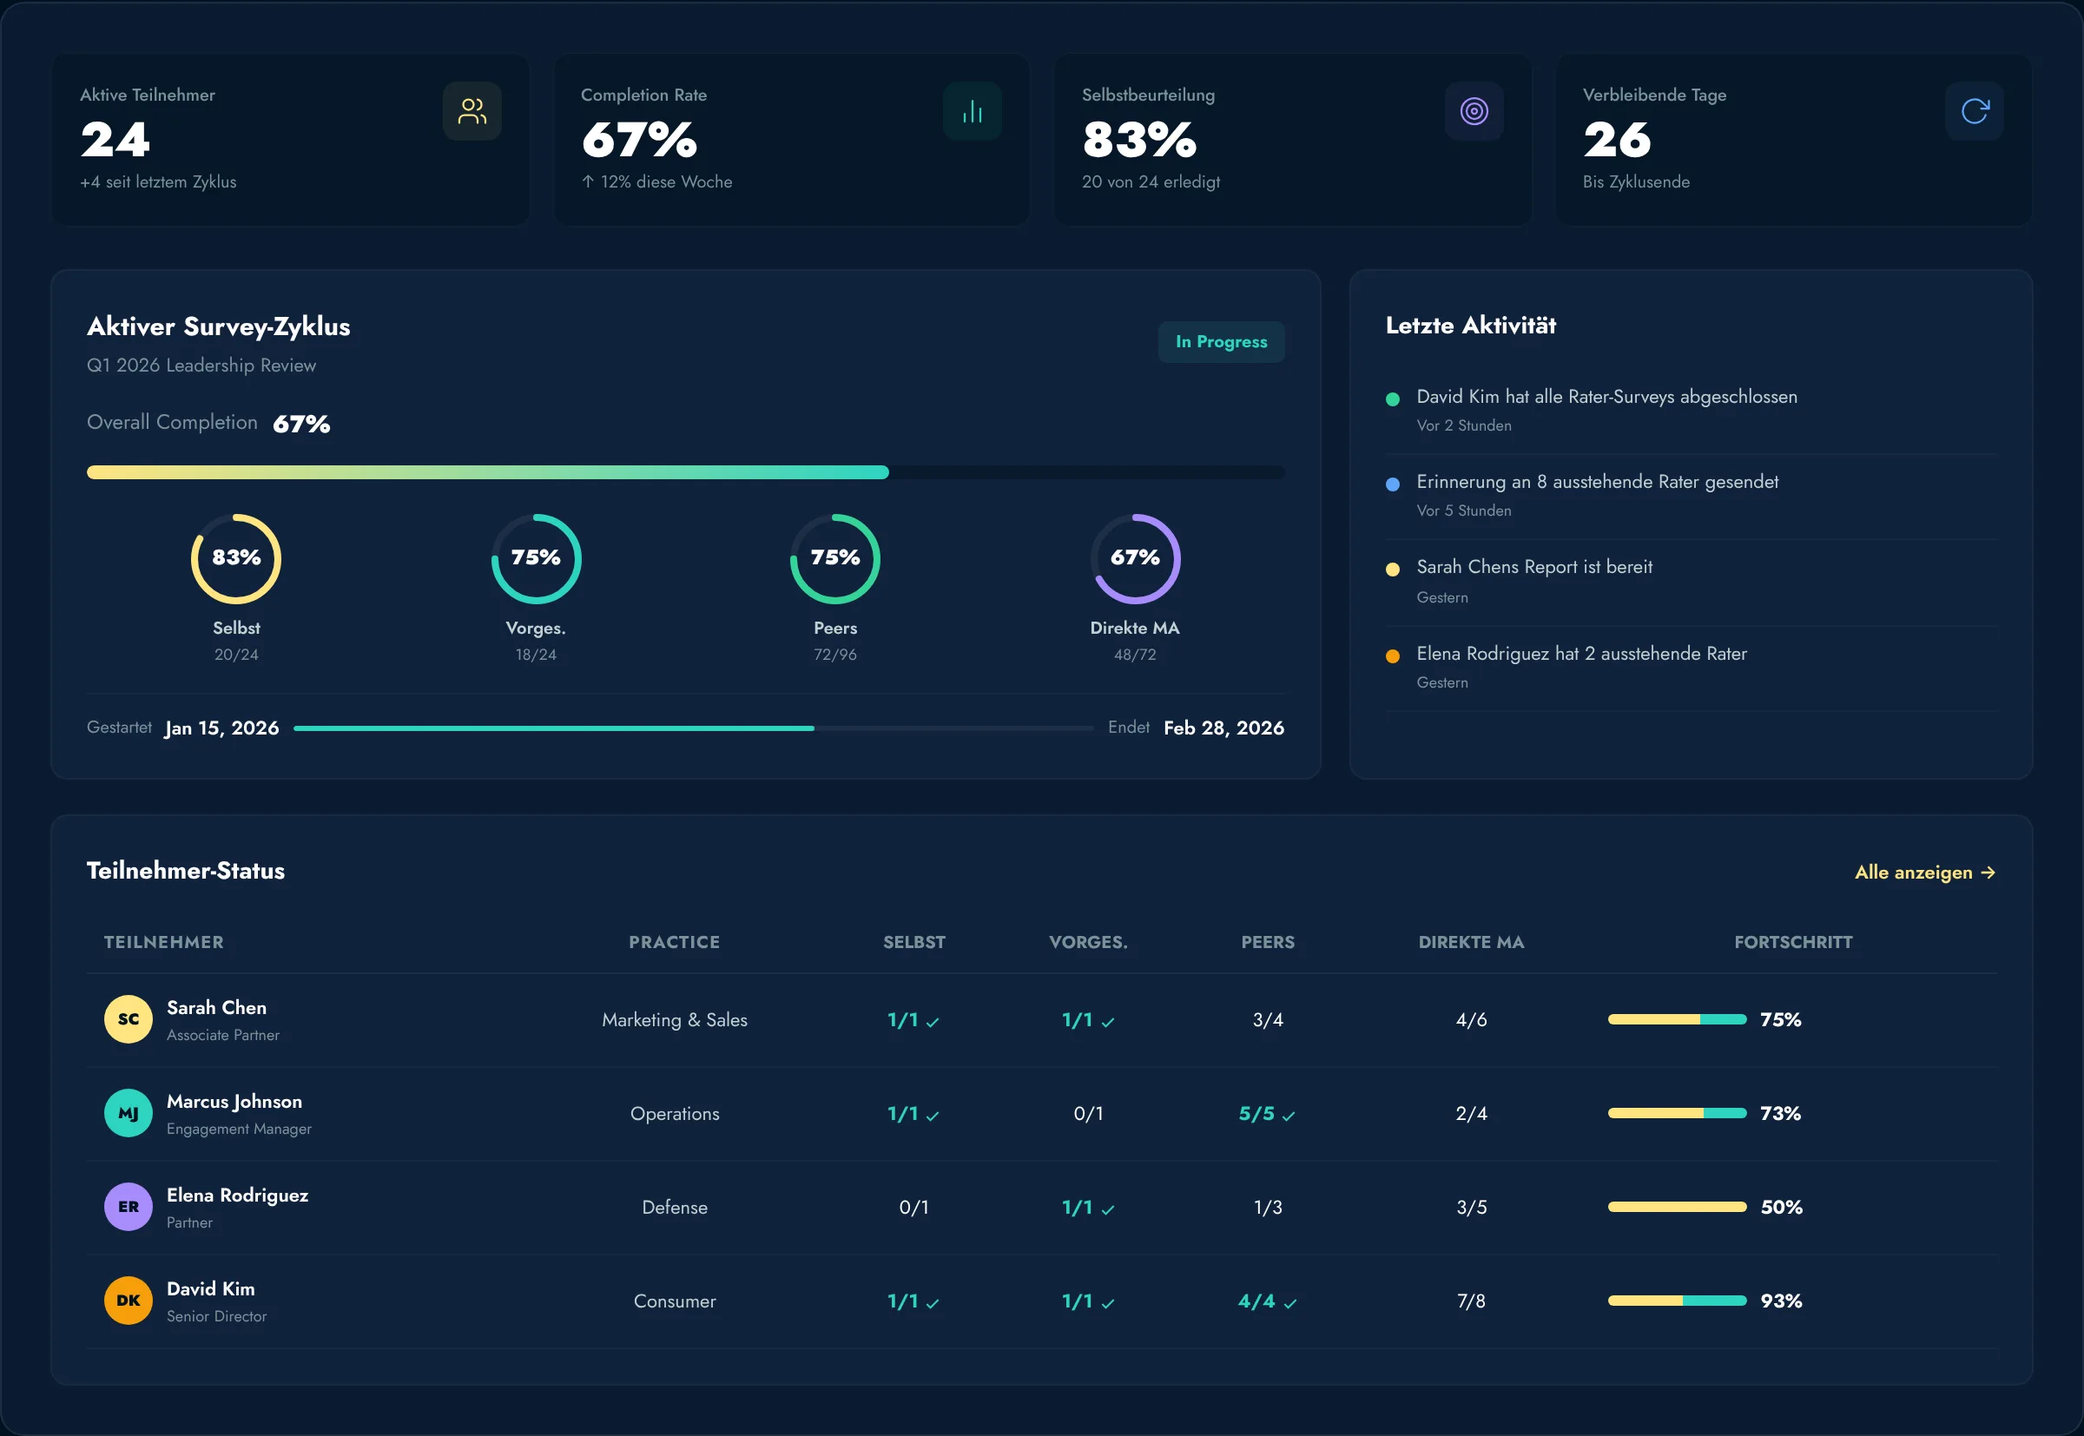The height and width of the screenshot is (1436, 2084).
Task: Sort by the PRACTICE column header
Action: tap(674, 942)
